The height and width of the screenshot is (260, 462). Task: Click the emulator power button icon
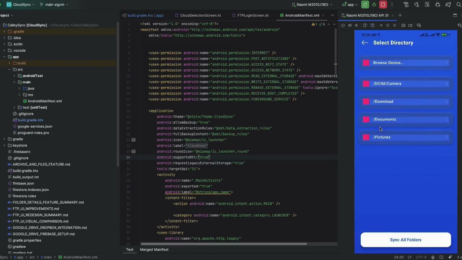pyautogui.click(x=343, y=25)
